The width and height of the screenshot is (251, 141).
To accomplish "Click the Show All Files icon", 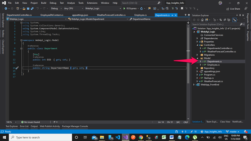I will tap(229, 20).
